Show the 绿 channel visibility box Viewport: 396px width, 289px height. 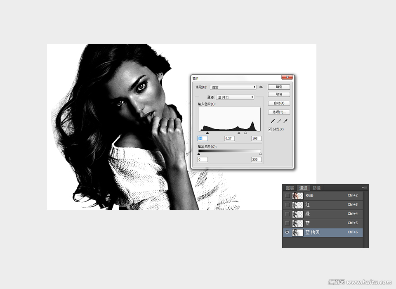[x=287, y=214]
